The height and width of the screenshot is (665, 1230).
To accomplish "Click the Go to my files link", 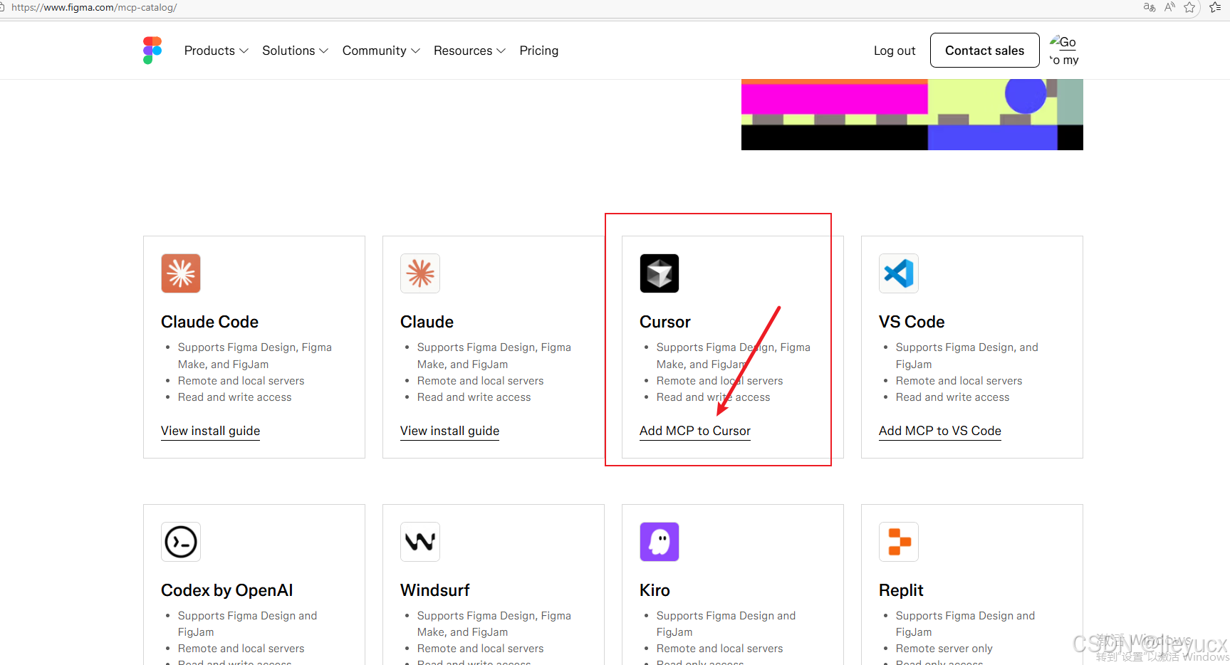I will pos(1064,51).
